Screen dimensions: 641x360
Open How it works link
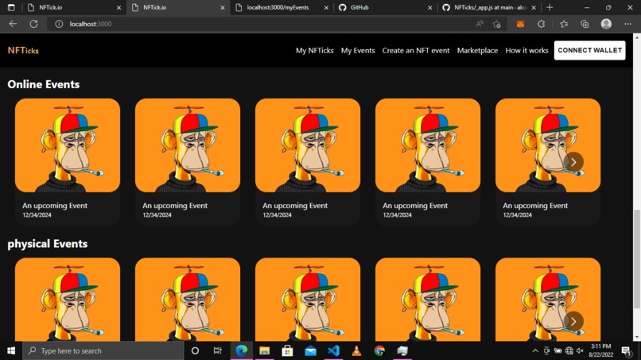point(526,50)
